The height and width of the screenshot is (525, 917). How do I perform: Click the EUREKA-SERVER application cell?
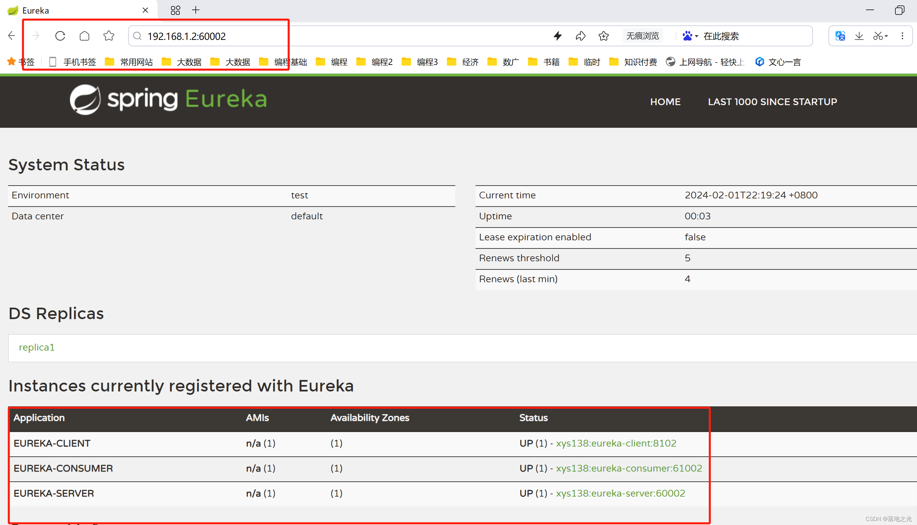[x=54, y=493]
